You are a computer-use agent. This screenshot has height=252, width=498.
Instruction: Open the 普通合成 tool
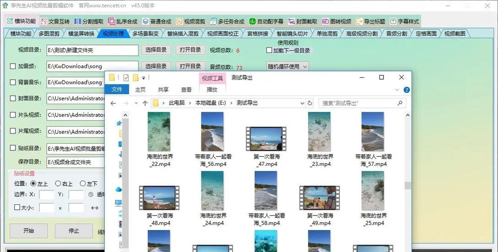(157, 21)
